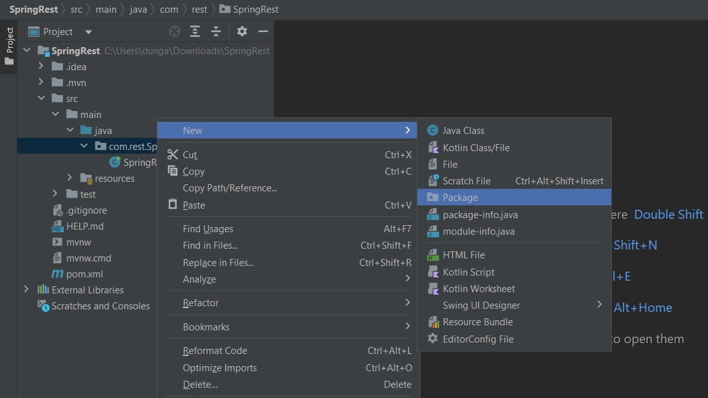Choose Find in Files

(x=287, y=246)
